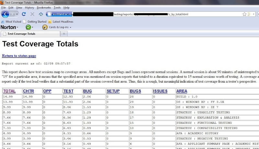Click the page icon on the tab
259x149 pixels.
pyautogui.click(x=5, y=34)
